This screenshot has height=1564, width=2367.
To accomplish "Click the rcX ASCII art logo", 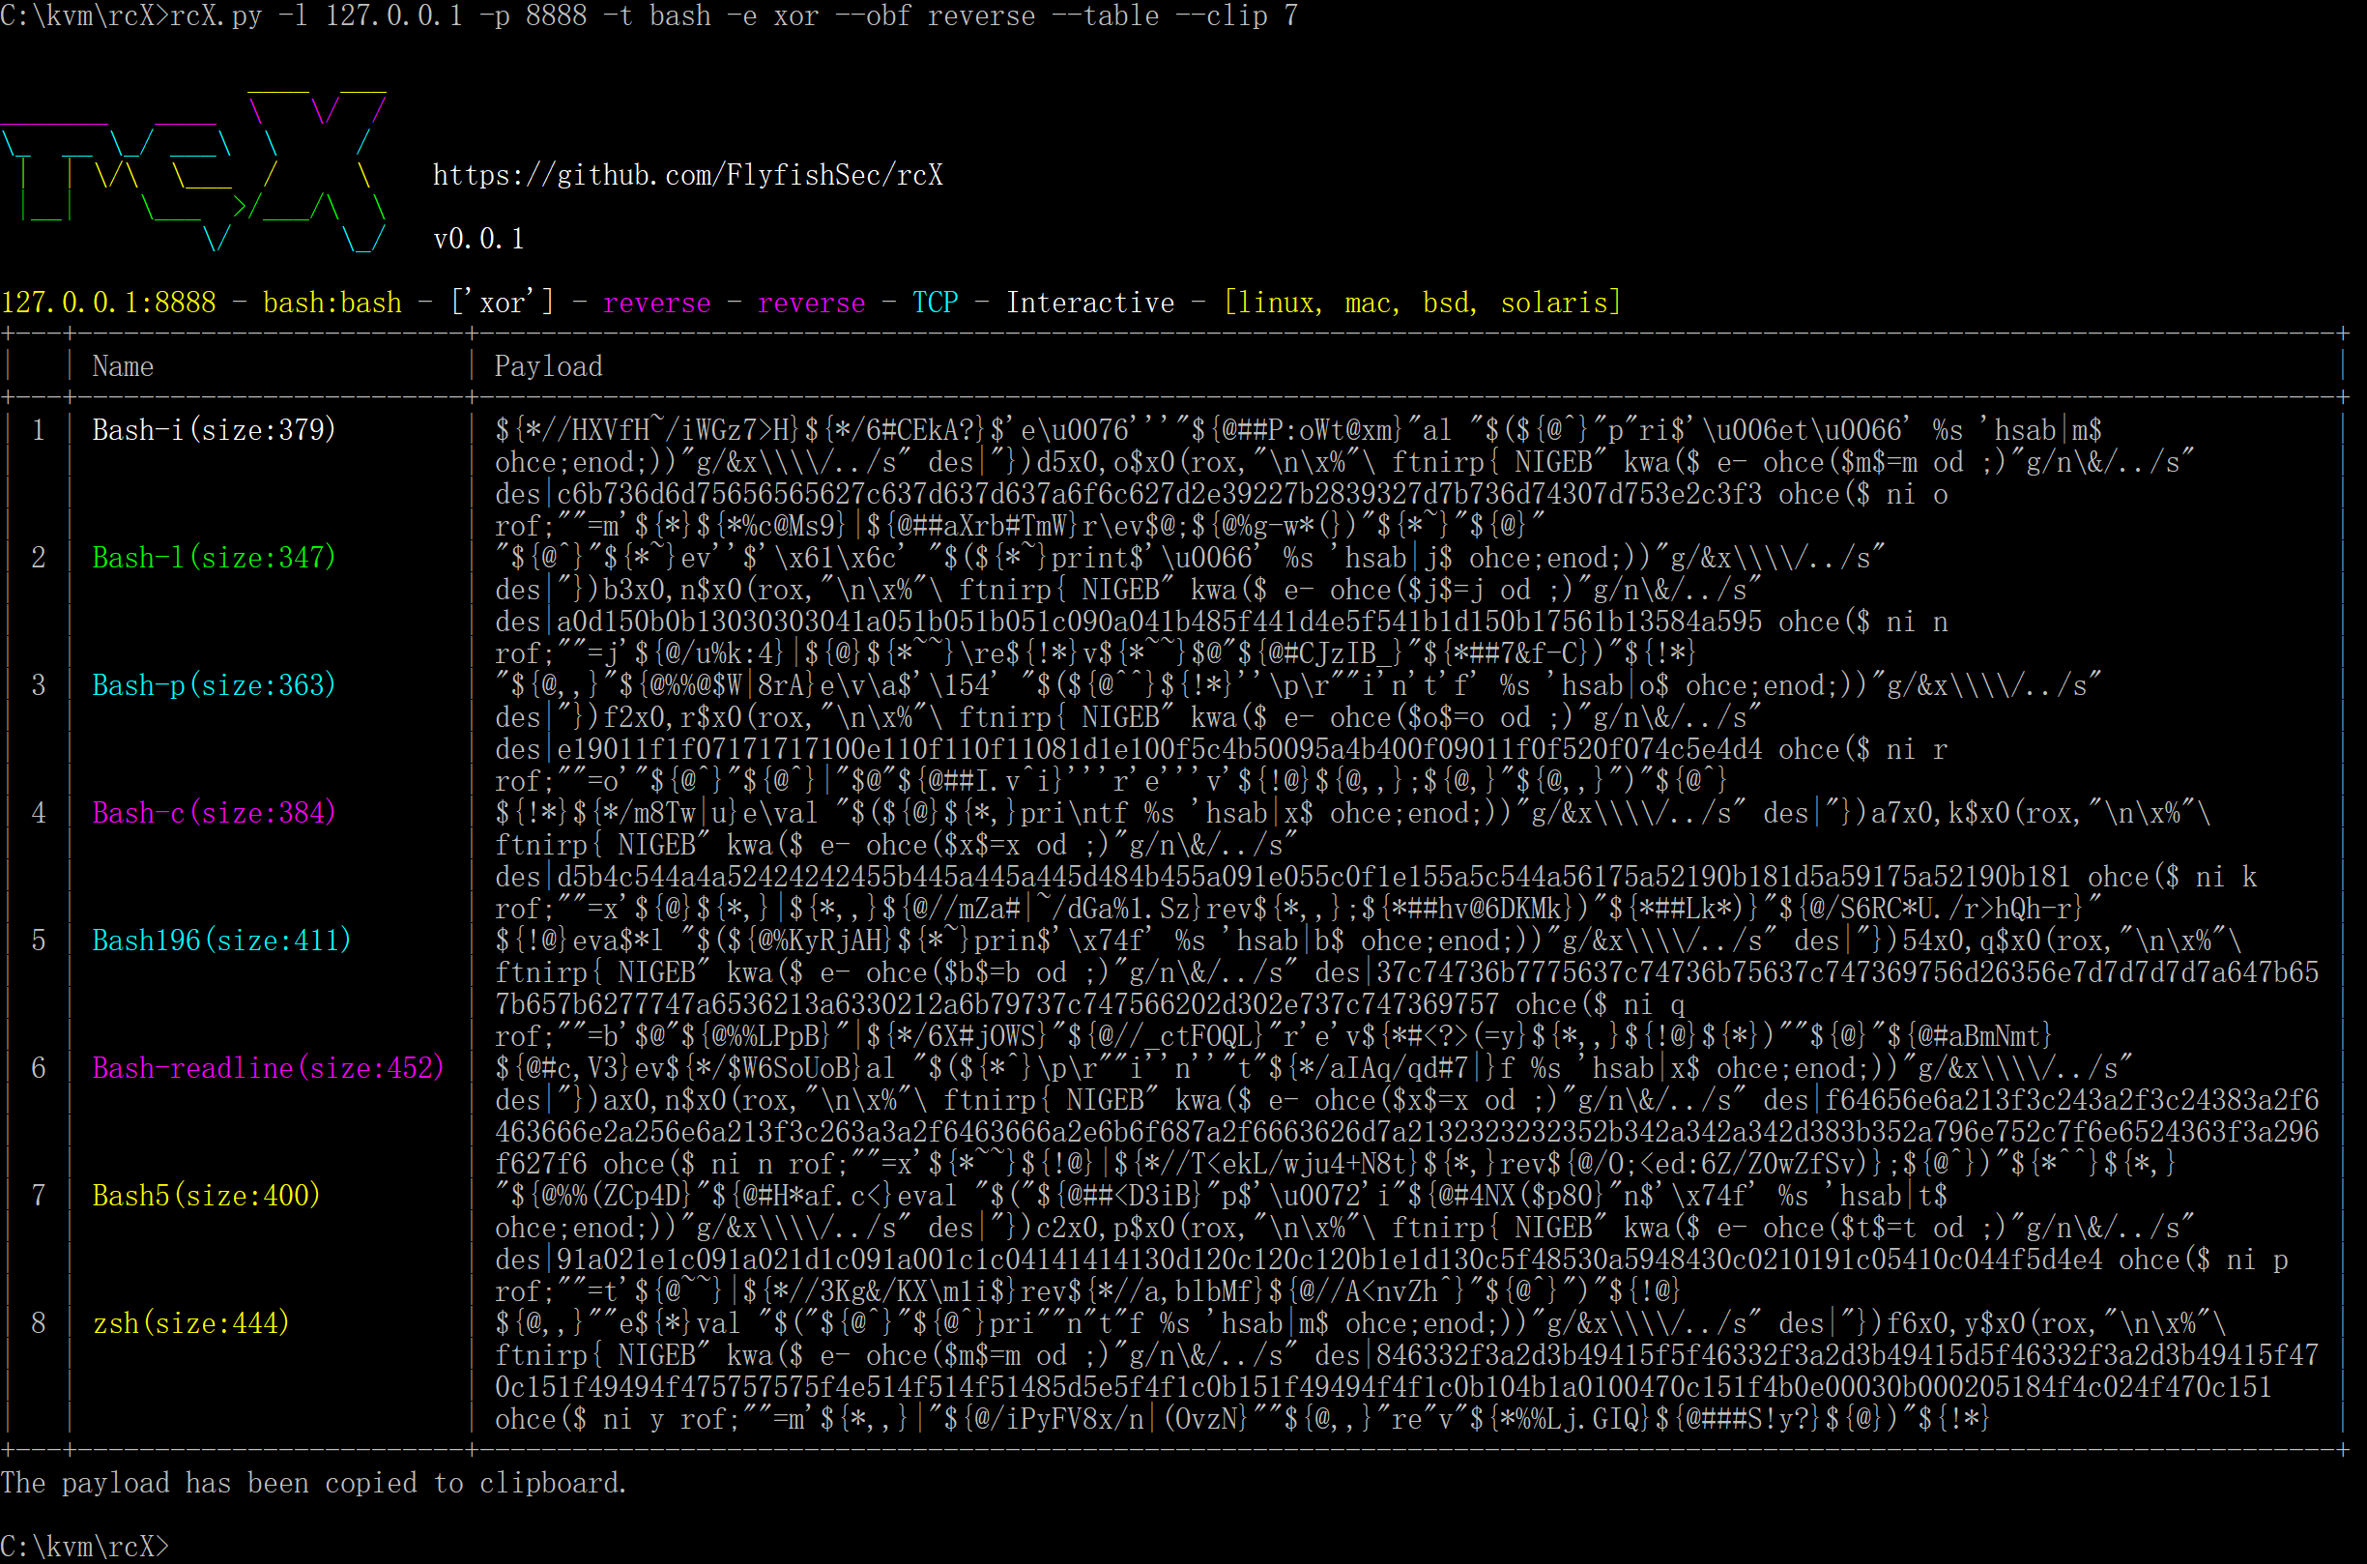I will pyautogui.click(x=194, y=171).
